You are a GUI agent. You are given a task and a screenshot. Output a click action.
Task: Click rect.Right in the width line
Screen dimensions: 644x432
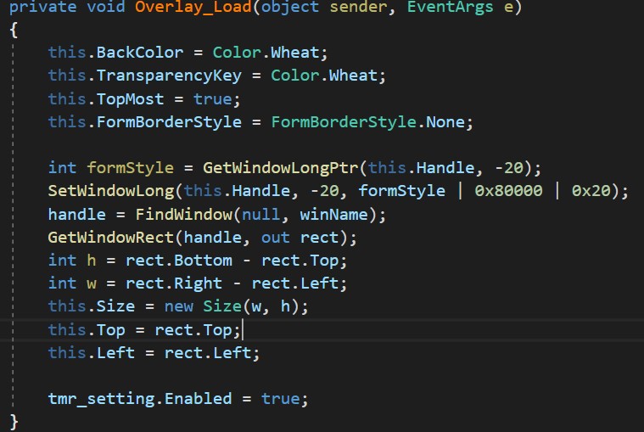pyautogui.click(x=174, y=283)
